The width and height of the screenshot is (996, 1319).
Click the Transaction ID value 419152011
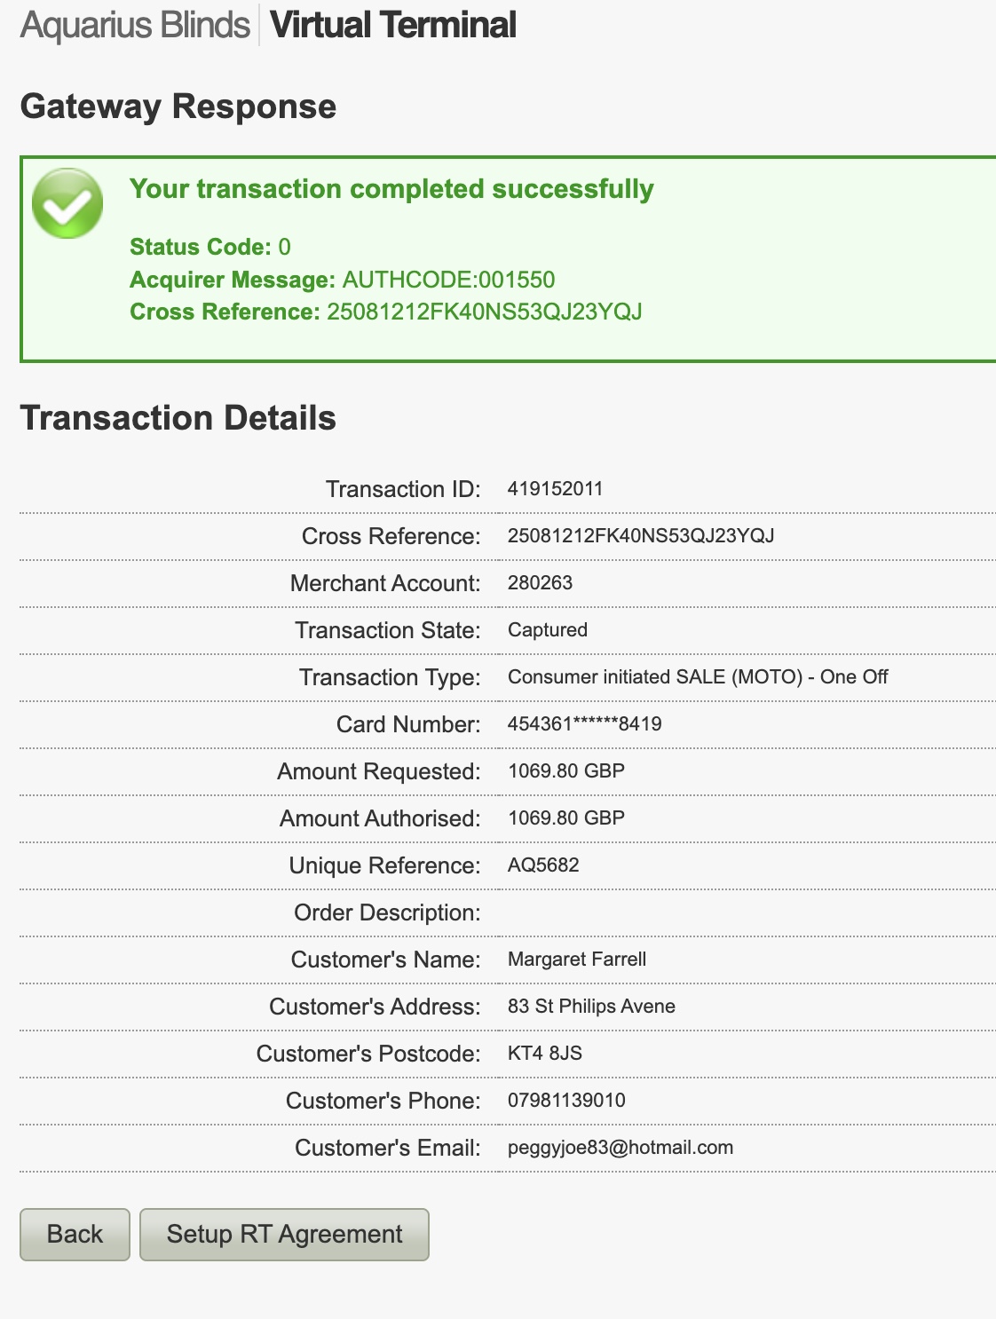tap(555, 489)
